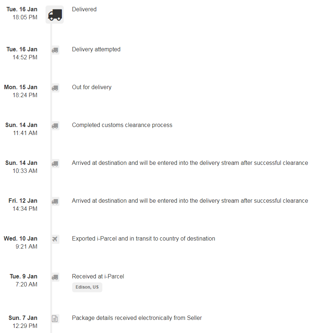Viewport: 322px width, 333px height.
Task: Click the airplane icon for Exported i-Parcel
Action: [x=55, y=239]
